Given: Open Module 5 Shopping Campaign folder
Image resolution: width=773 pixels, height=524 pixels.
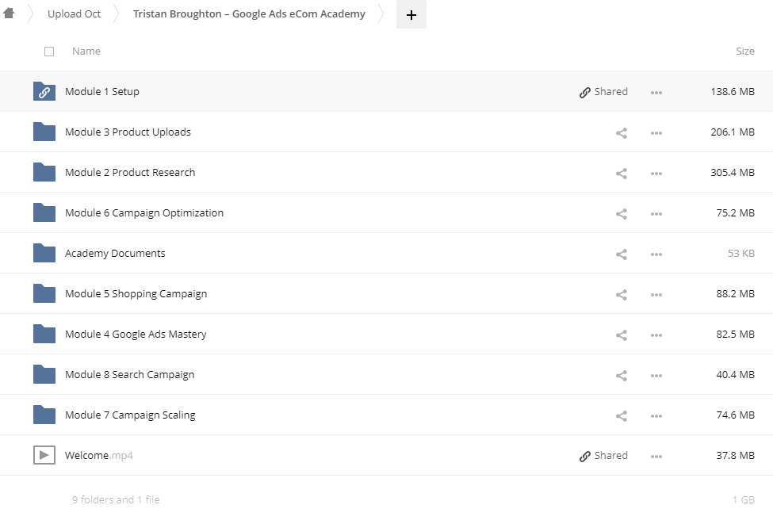Looking at the screenshot, I should (x=136, y=294).
